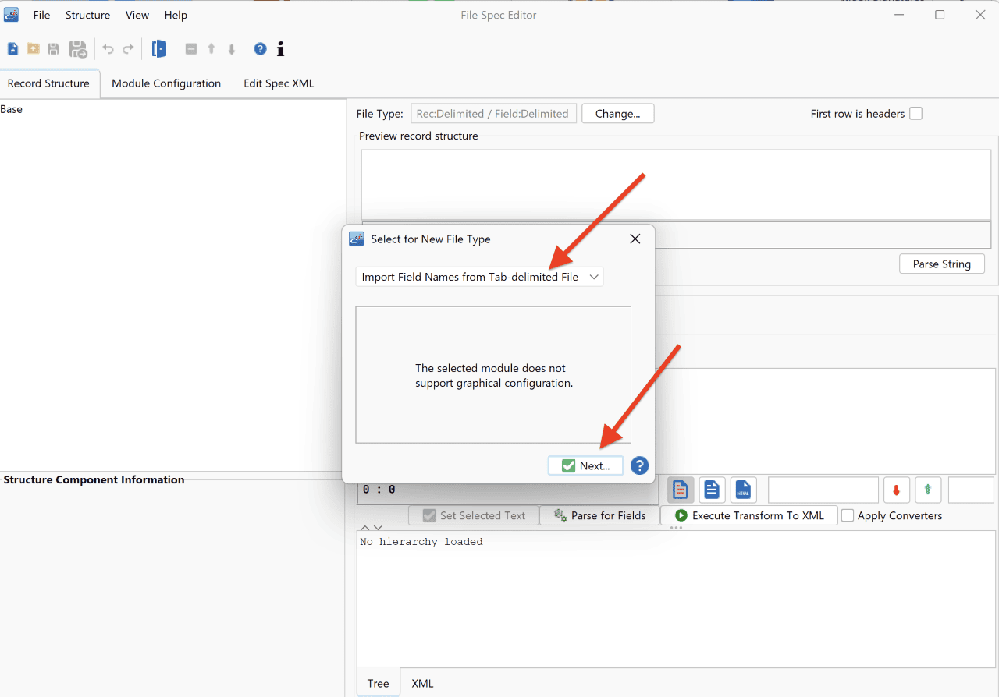Open the View menu

(x=137, y=15)
